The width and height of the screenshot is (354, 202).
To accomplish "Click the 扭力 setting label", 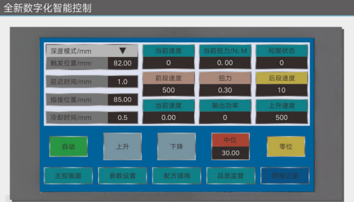I will (225, 78).
